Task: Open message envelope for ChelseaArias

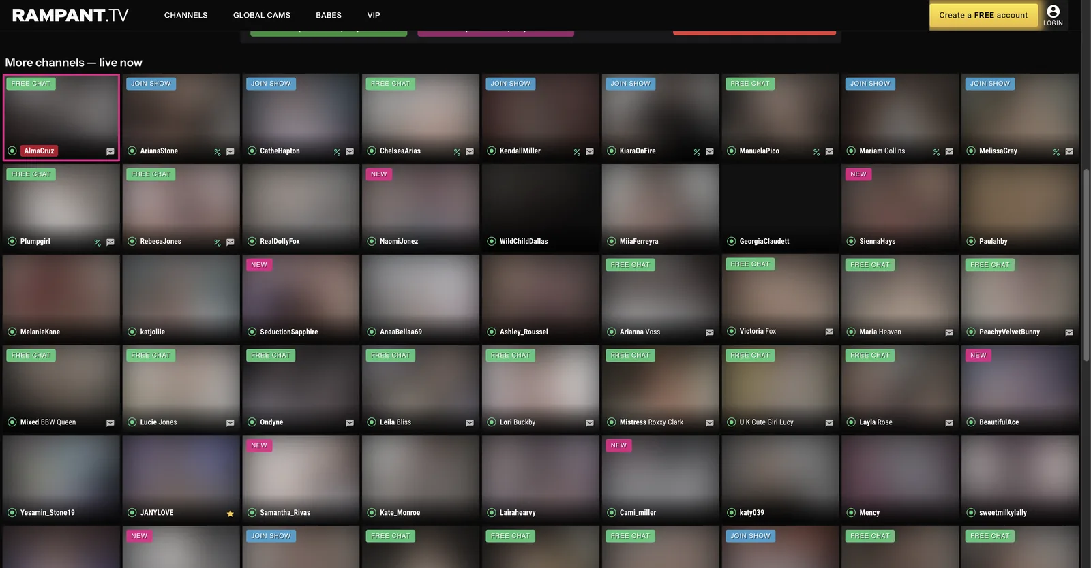Action: pos(470,152)
